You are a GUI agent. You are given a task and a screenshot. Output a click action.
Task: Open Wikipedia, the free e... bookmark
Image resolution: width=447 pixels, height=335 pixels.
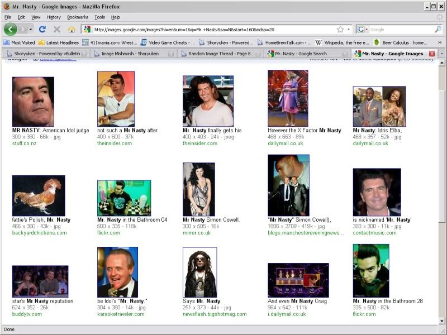(342, 42)
